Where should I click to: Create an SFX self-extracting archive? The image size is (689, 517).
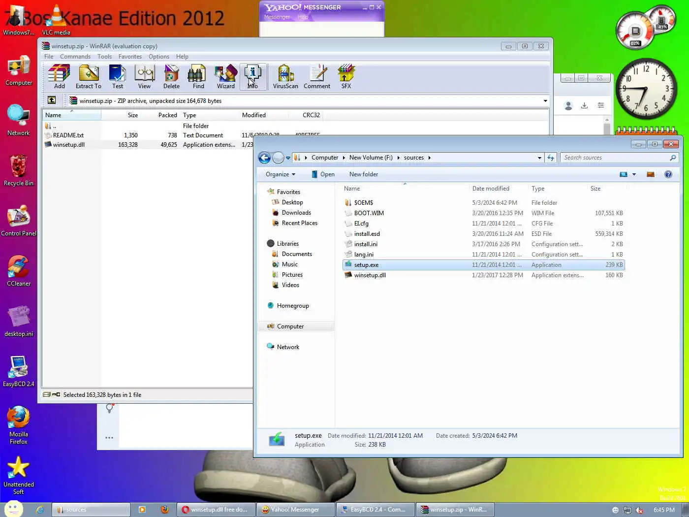[x=346, y=77]
